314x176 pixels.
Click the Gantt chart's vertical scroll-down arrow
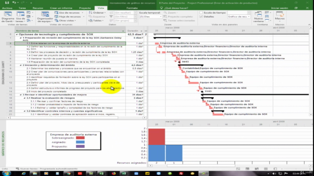pyautogui.click(x=311, y=115)
